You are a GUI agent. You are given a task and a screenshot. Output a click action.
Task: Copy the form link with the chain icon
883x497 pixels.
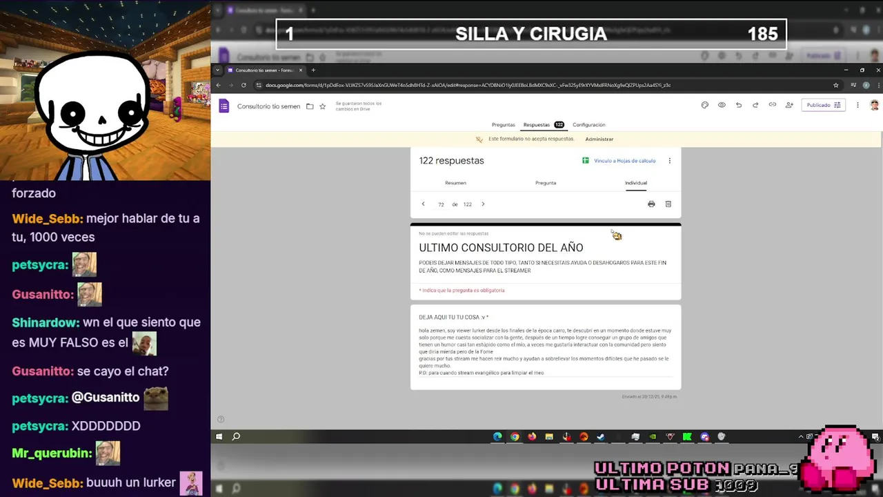[772, 105]
